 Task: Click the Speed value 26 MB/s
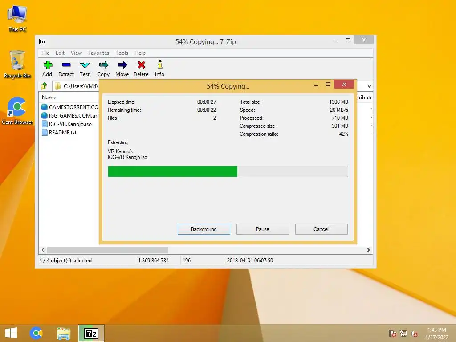[339, 110]
